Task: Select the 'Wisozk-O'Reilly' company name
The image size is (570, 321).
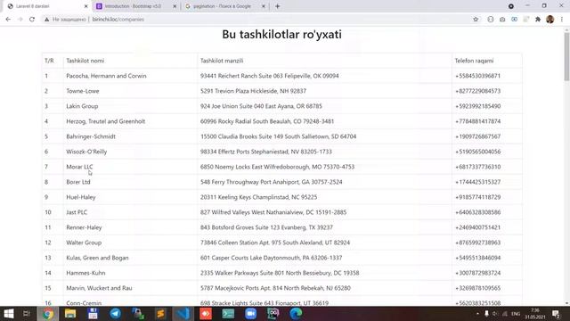Action: pyautogui.click(x=86, y=152)
